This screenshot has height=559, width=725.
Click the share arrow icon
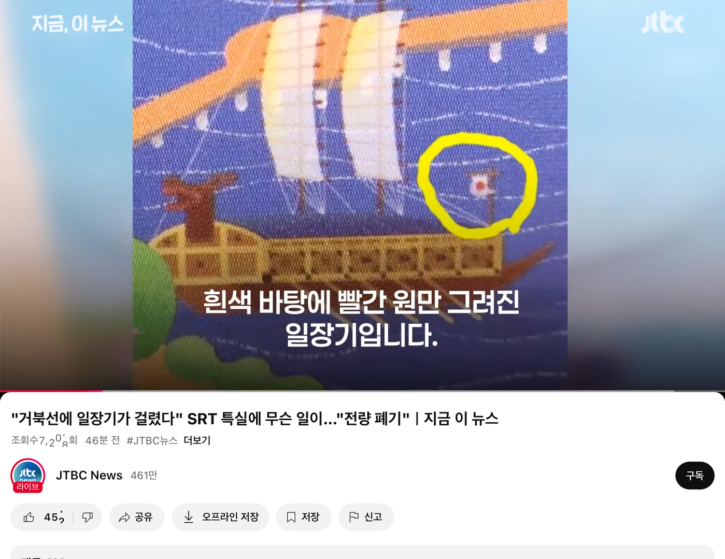(x=124, y=517)
